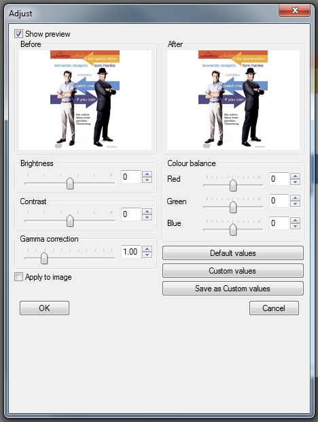Decrease Brightness with the down spinner arrow
Image resolution: width=318 pixels, height=422 pixels.
[147, 180]
